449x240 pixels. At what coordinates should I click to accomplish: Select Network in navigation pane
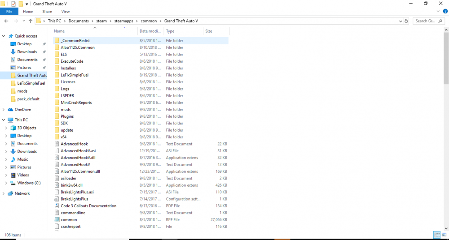[x=22, y=193]
